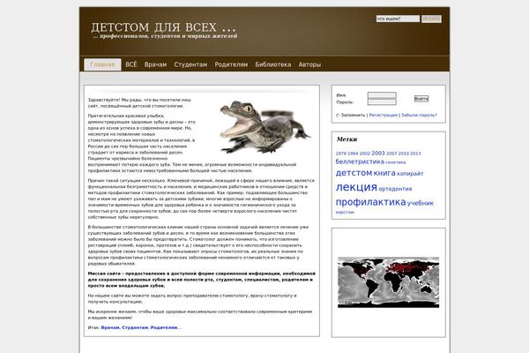This screenshot has height=353, width=529.
Task: Select the 2013 tag
Action: (x=415, y=154)
